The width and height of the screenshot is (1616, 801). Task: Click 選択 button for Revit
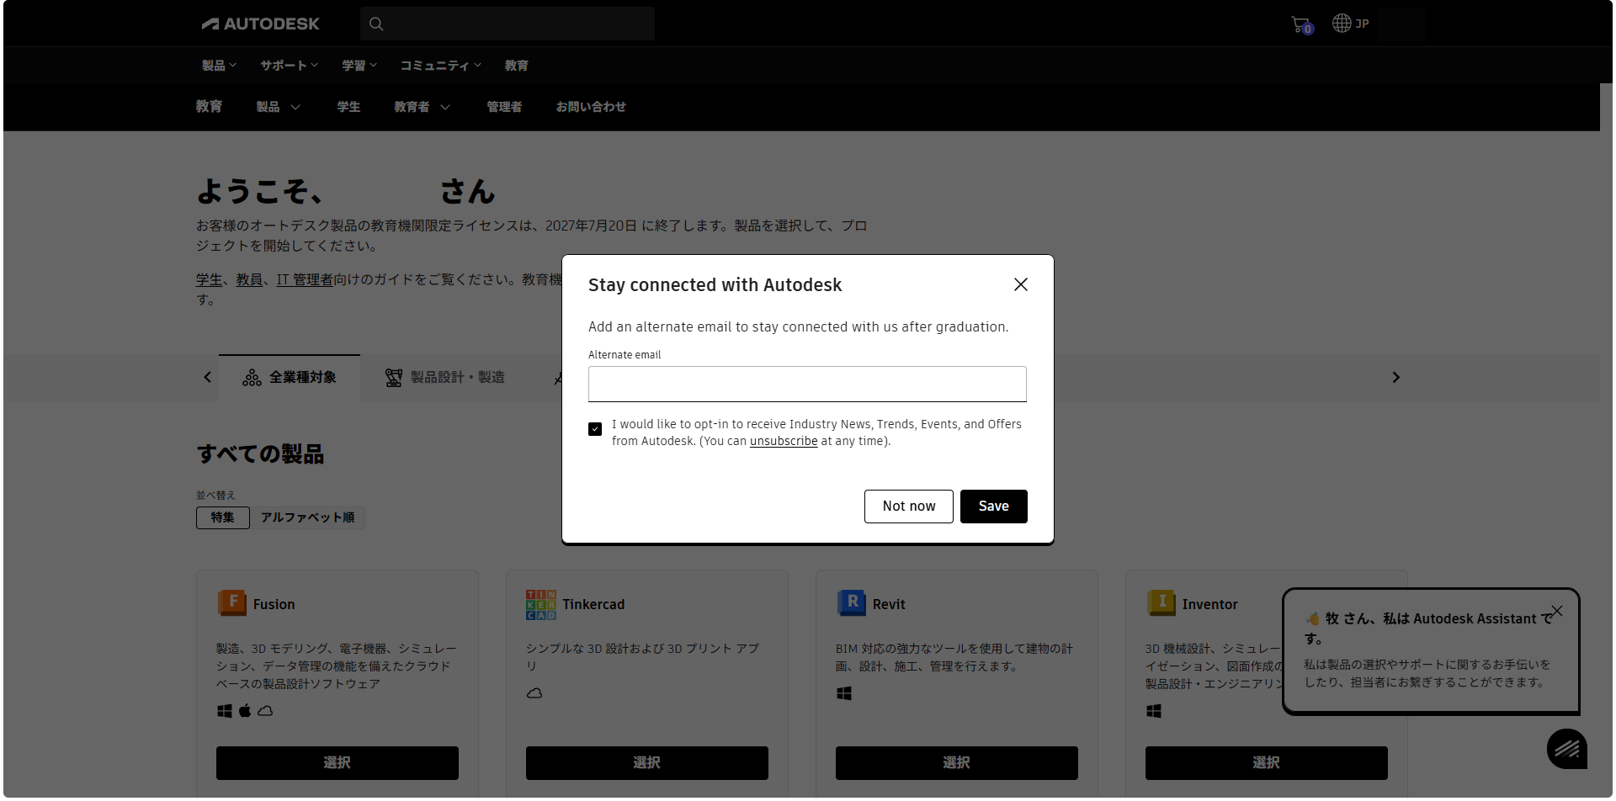tap(957, 763)
